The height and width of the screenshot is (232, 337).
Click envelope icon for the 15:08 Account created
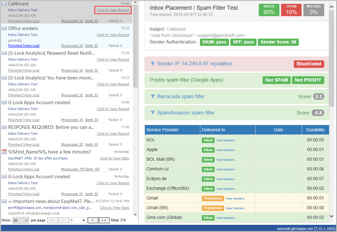[x=4, y=103]
